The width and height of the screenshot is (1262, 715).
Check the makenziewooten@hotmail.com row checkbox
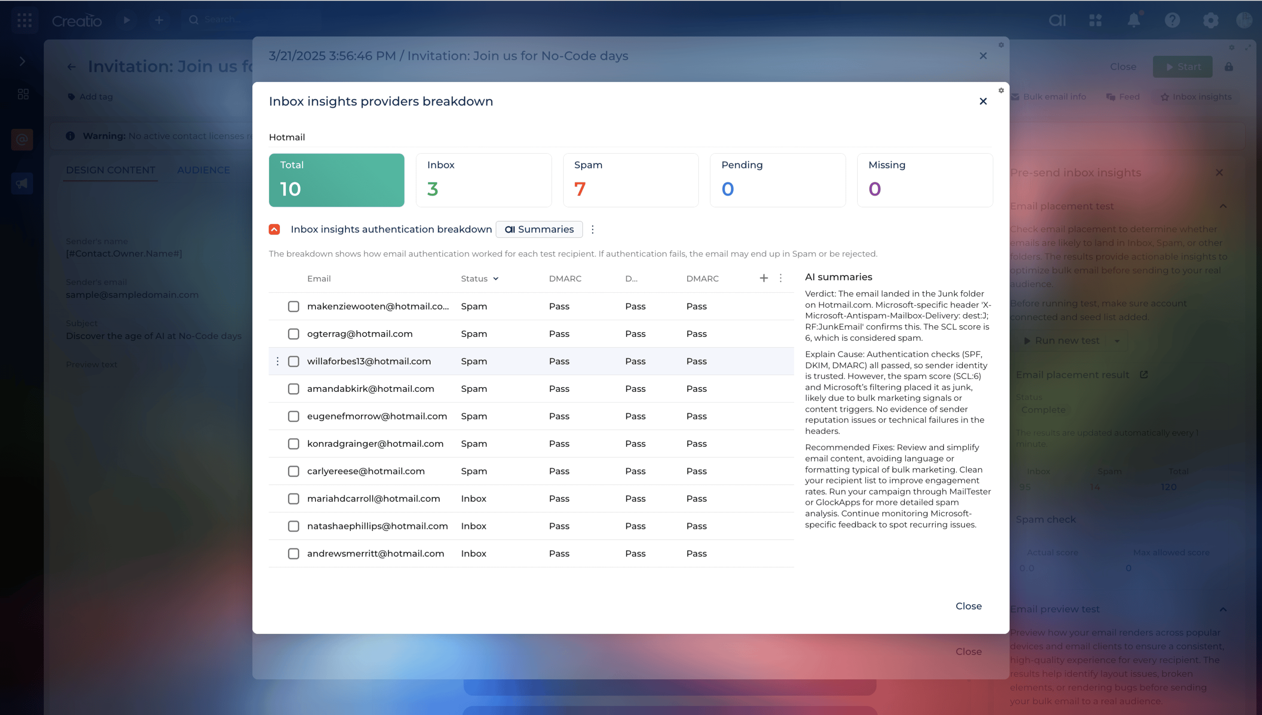pyautogui.click(x=293, y=306)
